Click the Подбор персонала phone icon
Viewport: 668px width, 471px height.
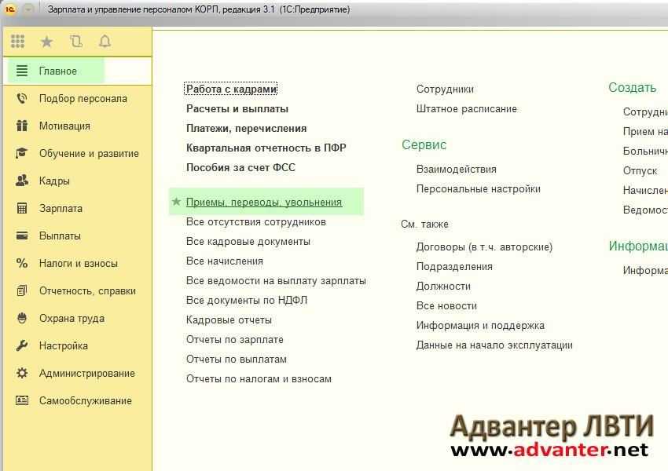(x=22, y=98)
